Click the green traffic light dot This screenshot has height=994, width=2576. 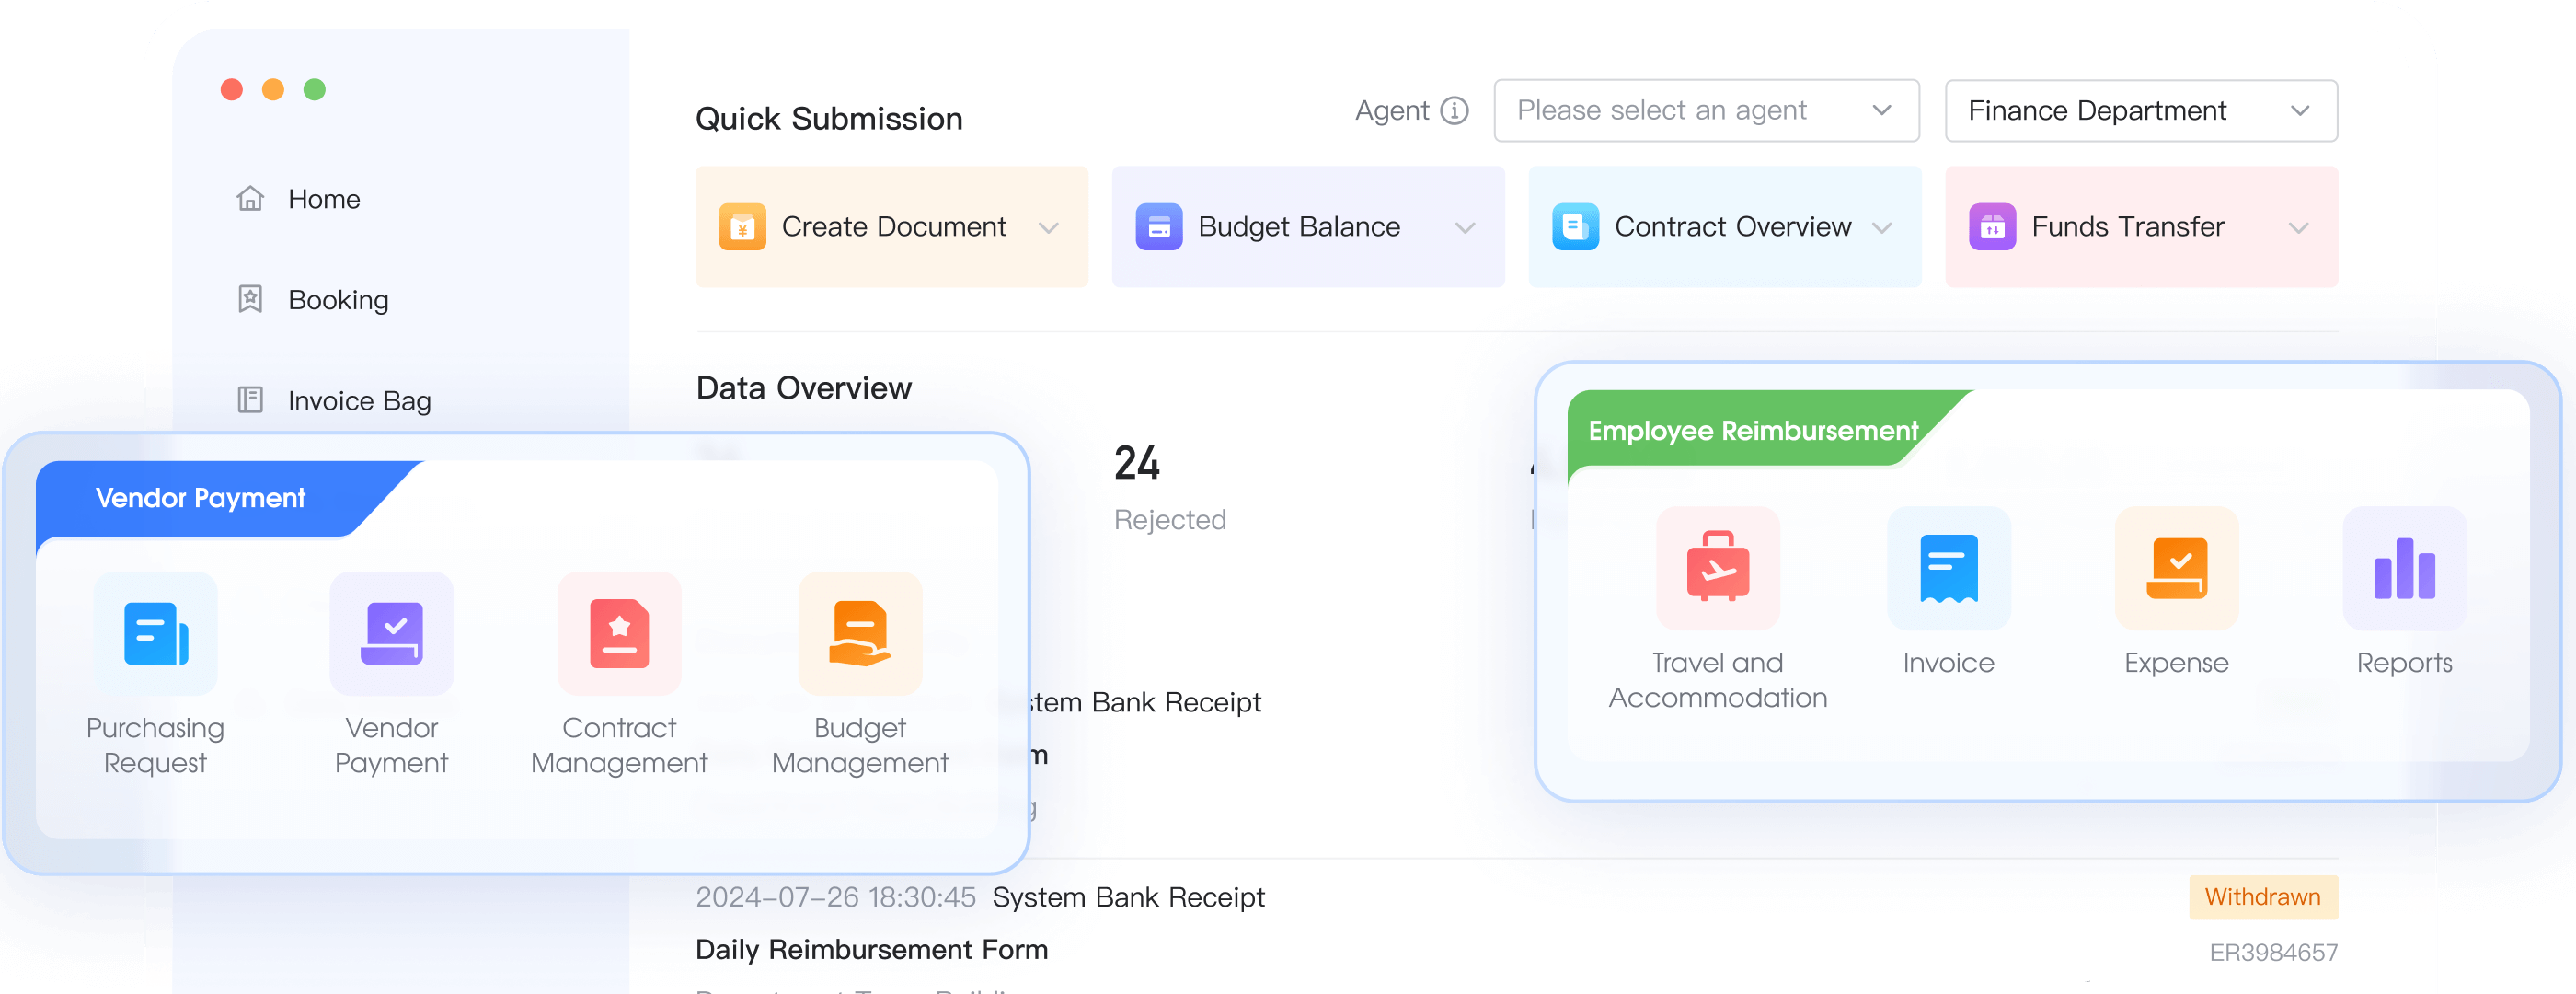point(315,89)
